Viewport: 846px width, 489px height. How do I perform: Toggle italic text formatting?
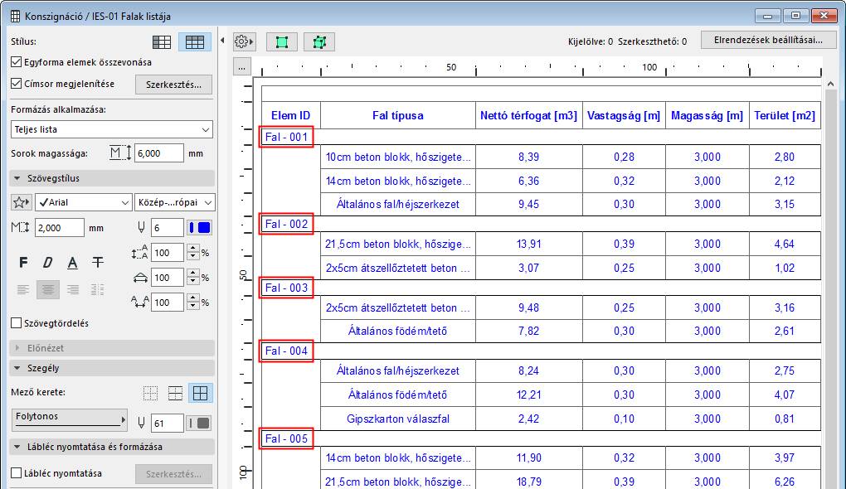(48, 263)
